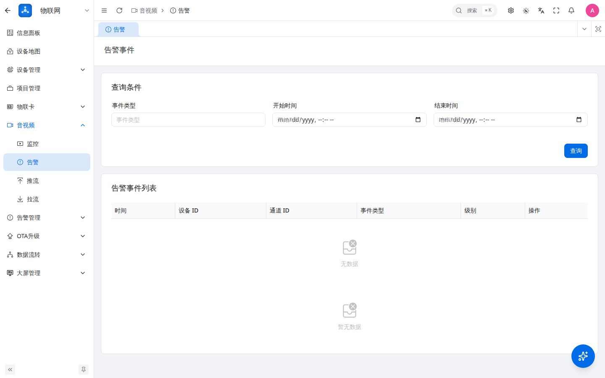Select the 告警 page tab
The image size is (605, 378).
(x=118, y=29)
